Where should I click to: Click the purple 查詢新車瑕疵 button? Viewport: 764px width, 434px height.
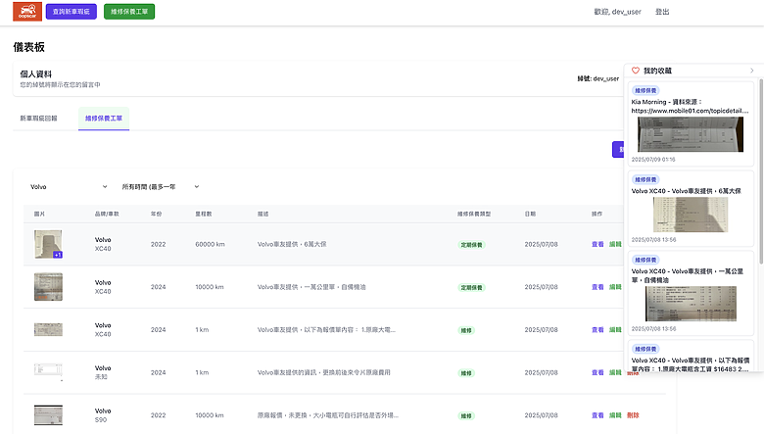(x=72, y=12)
